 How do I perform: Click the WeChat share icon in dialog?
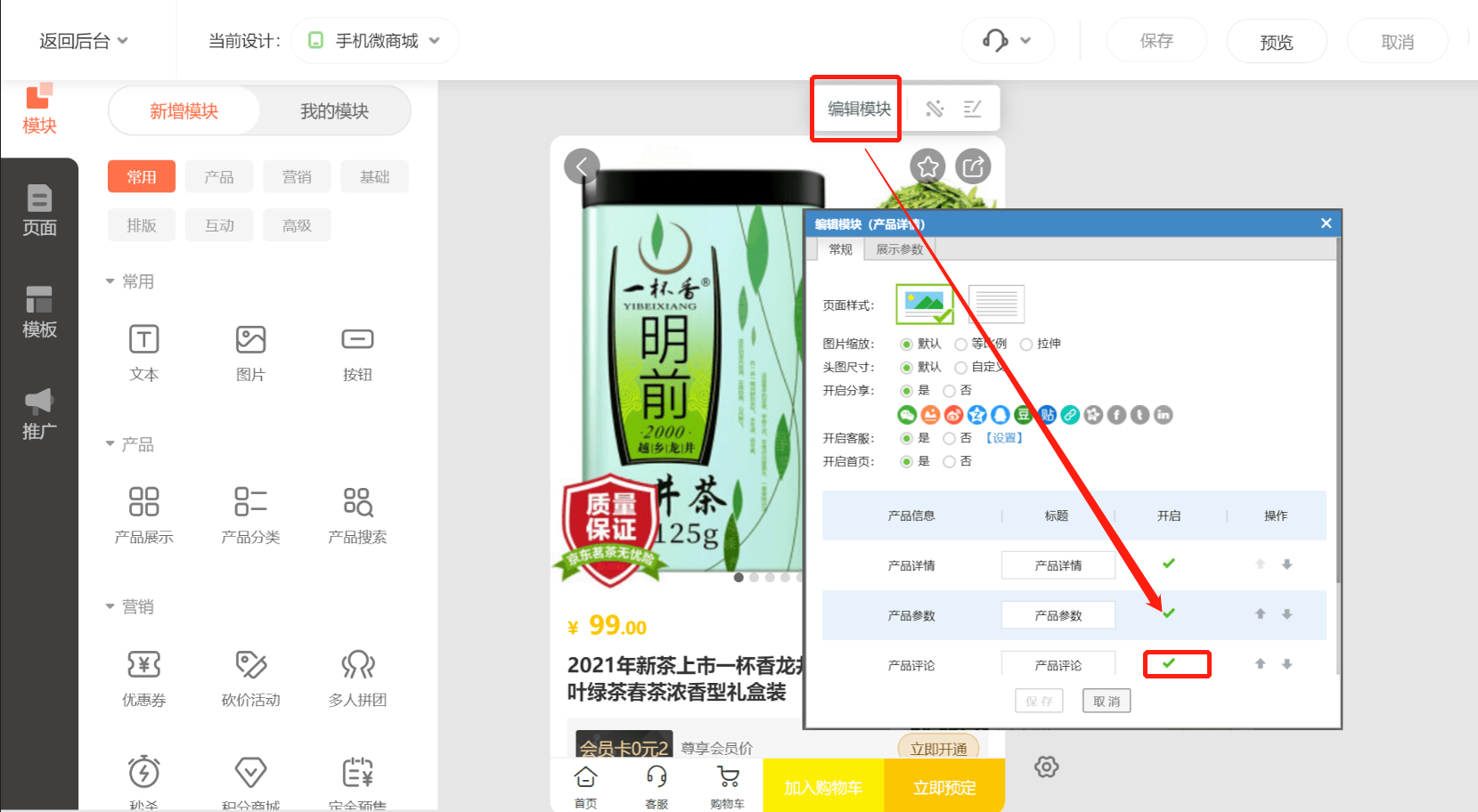[907, 415]
